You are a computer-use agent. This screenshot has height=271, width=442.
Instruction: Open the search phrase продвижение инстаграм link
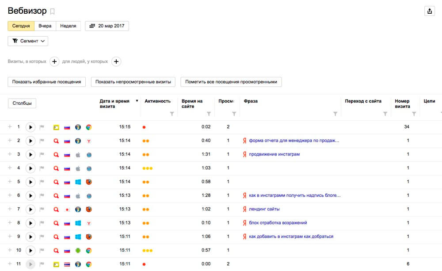274,154
